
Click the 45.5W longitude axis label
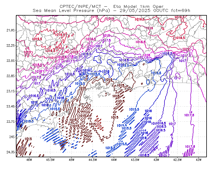[x=50, y=160]
